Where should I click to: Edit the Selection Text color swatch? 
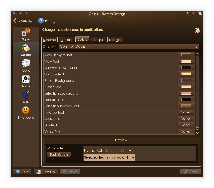pyautogui.click(x=186, y=100)
